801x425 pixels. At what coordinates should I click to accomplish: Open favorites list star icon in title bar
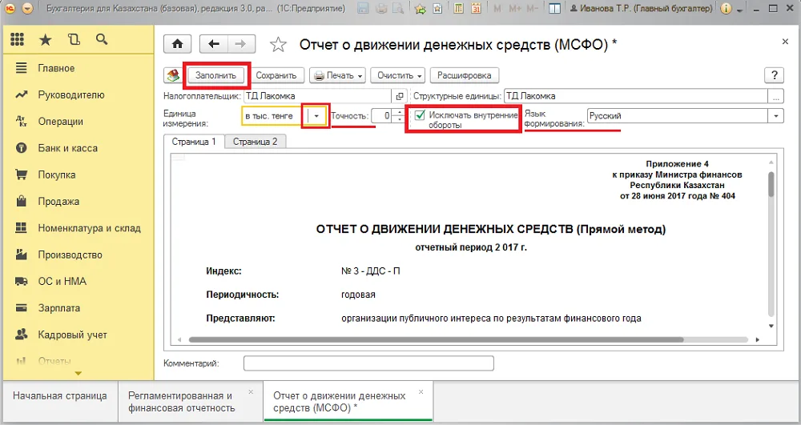pyautogui.click(x=437, y=8)
